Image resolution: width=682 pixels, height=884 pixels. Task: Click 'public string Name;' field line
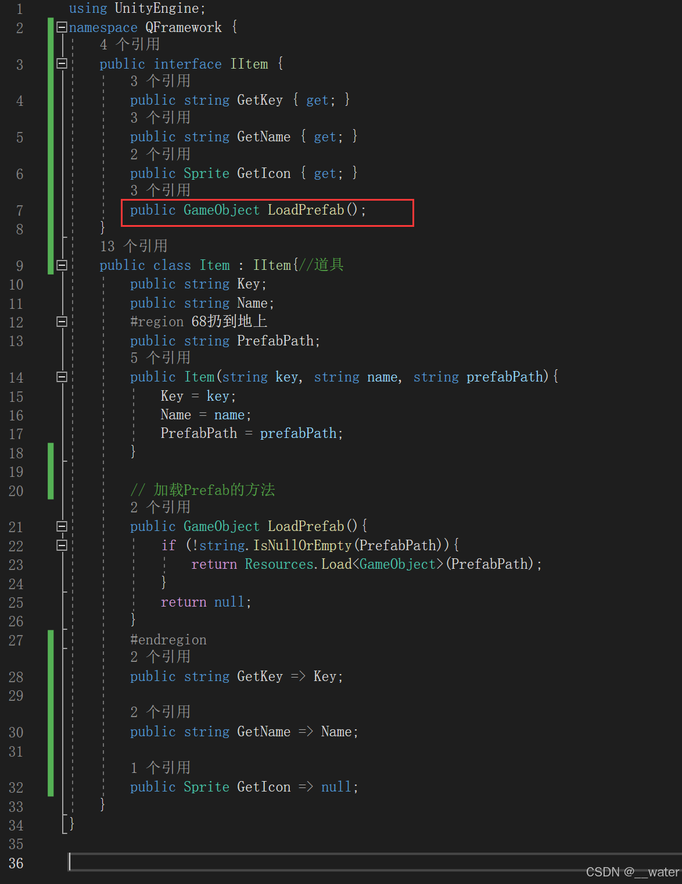(x=202, y=303)
